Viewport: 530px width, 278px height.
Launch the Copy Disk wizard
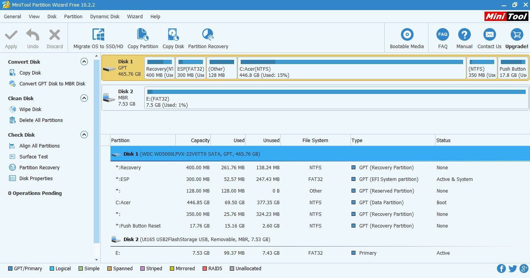(173, 38)
